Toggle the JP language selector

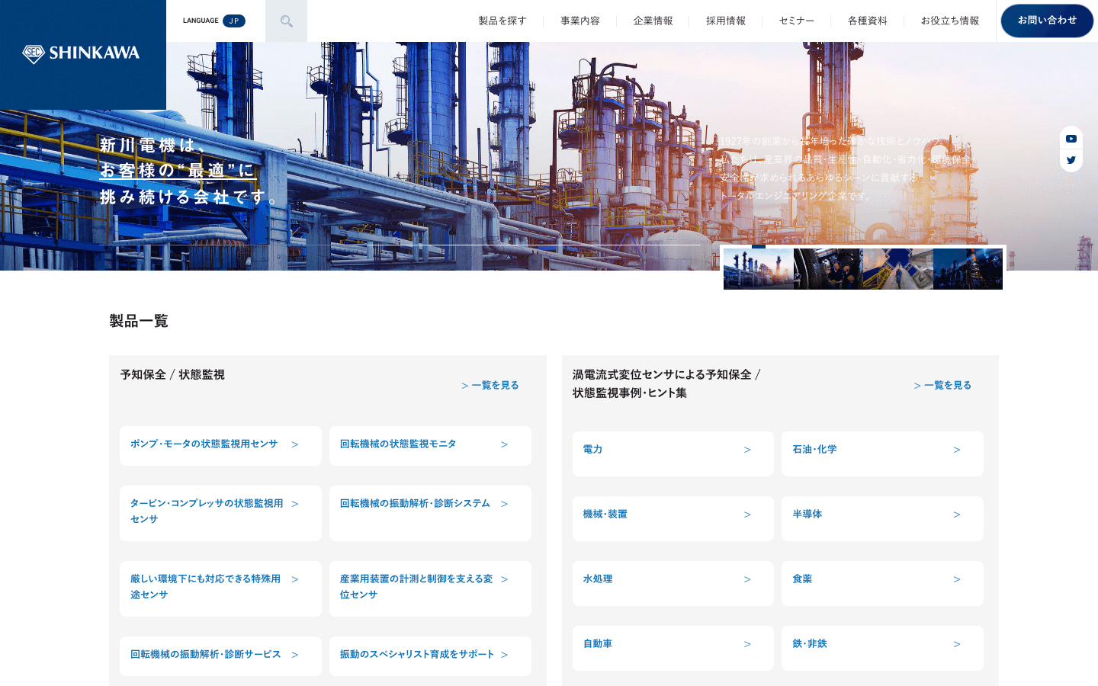pyautogui.click(x=234, y=21)
